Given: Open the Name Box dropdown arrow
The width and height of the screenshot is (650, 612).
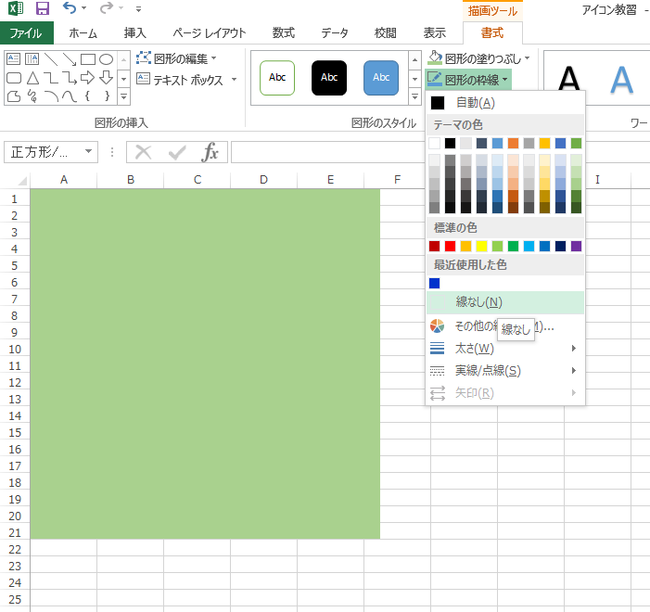Looking at the screenshot, I should click(x=88, y=151).
